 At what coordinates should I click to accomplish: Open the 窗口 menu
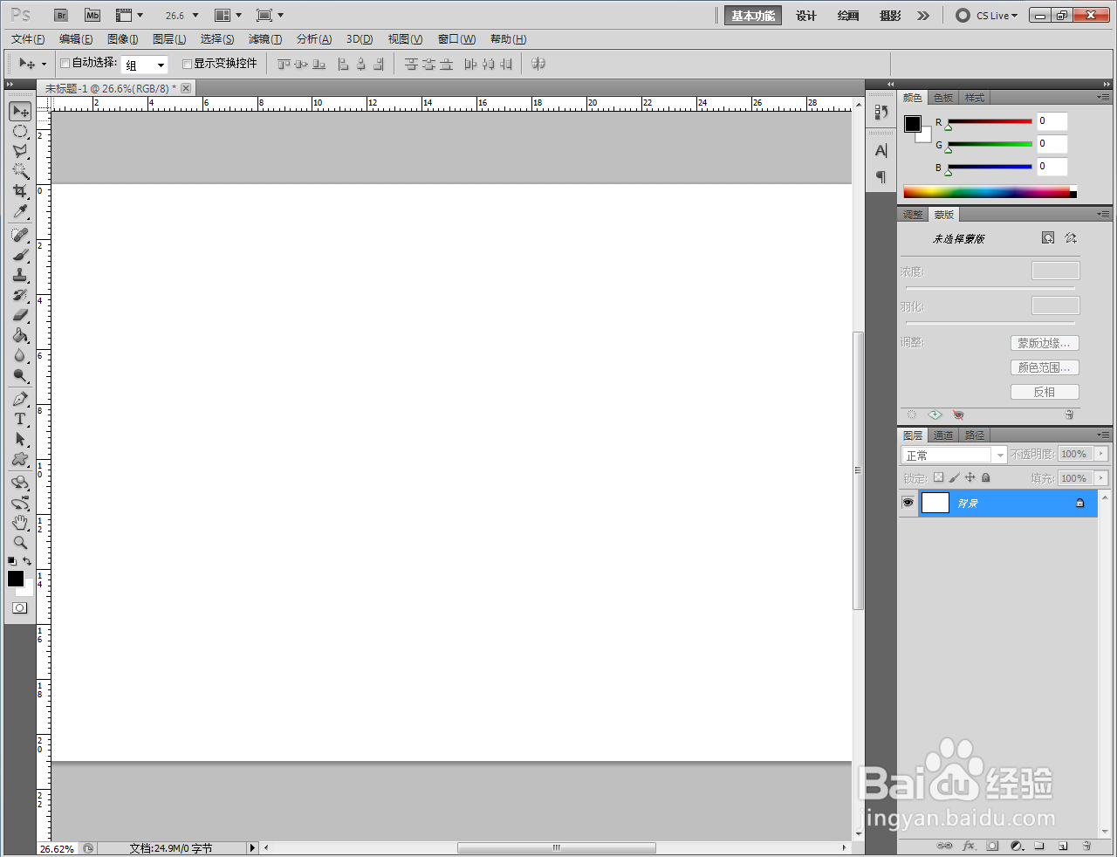point(456,39)
